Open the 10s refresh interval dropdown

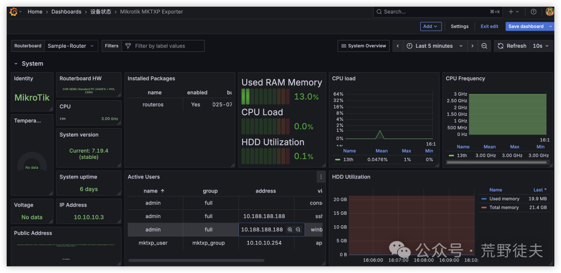tap(541, 46)
